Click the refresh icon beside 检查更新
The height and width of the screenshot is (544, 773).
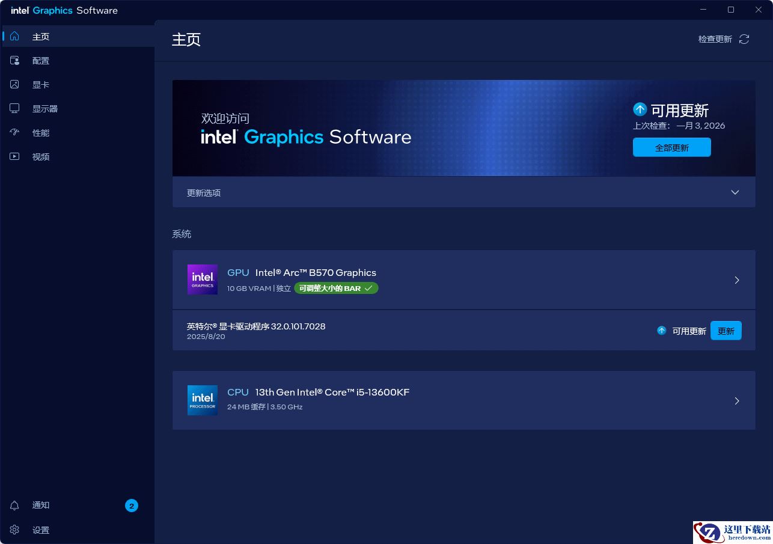tap(744, 39)
